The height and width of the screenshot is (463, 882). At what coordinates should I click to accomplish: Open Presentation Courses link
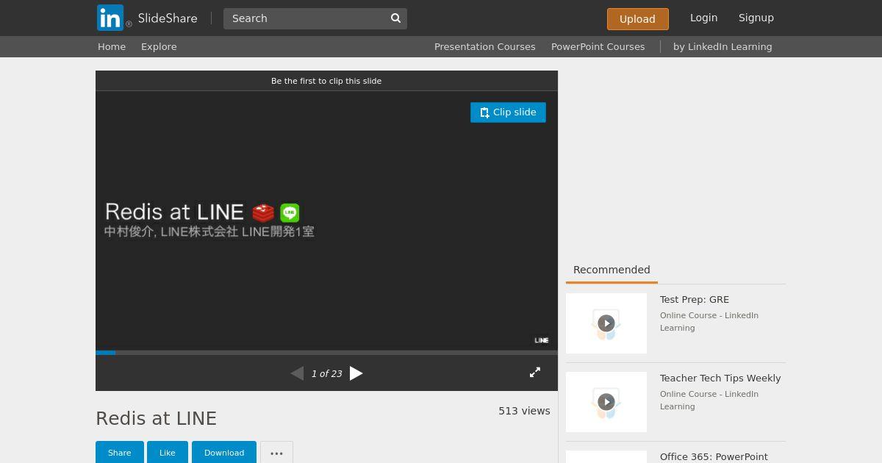(x=484, y=46)
